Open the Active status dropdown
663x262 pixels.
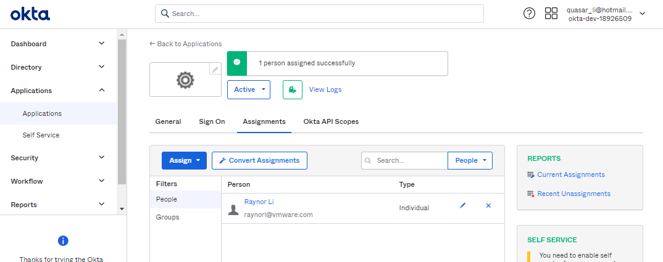click(x=249, y=89)
